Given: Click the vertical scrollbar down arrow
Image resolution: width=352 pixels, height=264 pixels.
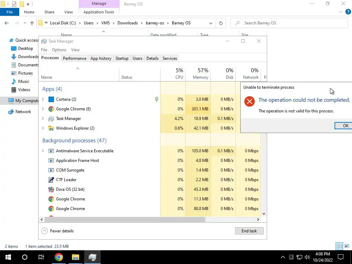Looking at the screenshot, I should pos(264,214).
